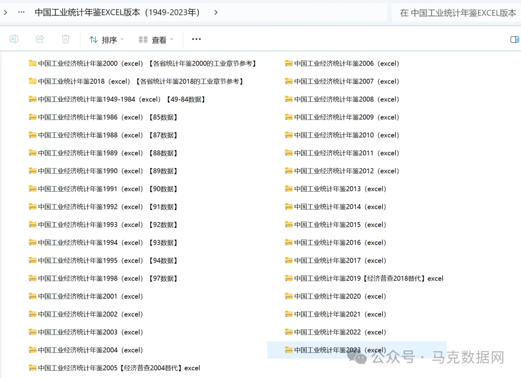Viewport: 521px width, 378px height.
Task: Select folder icon of 中国工业经济统计年鉴2009
Action: pos(289,117)
